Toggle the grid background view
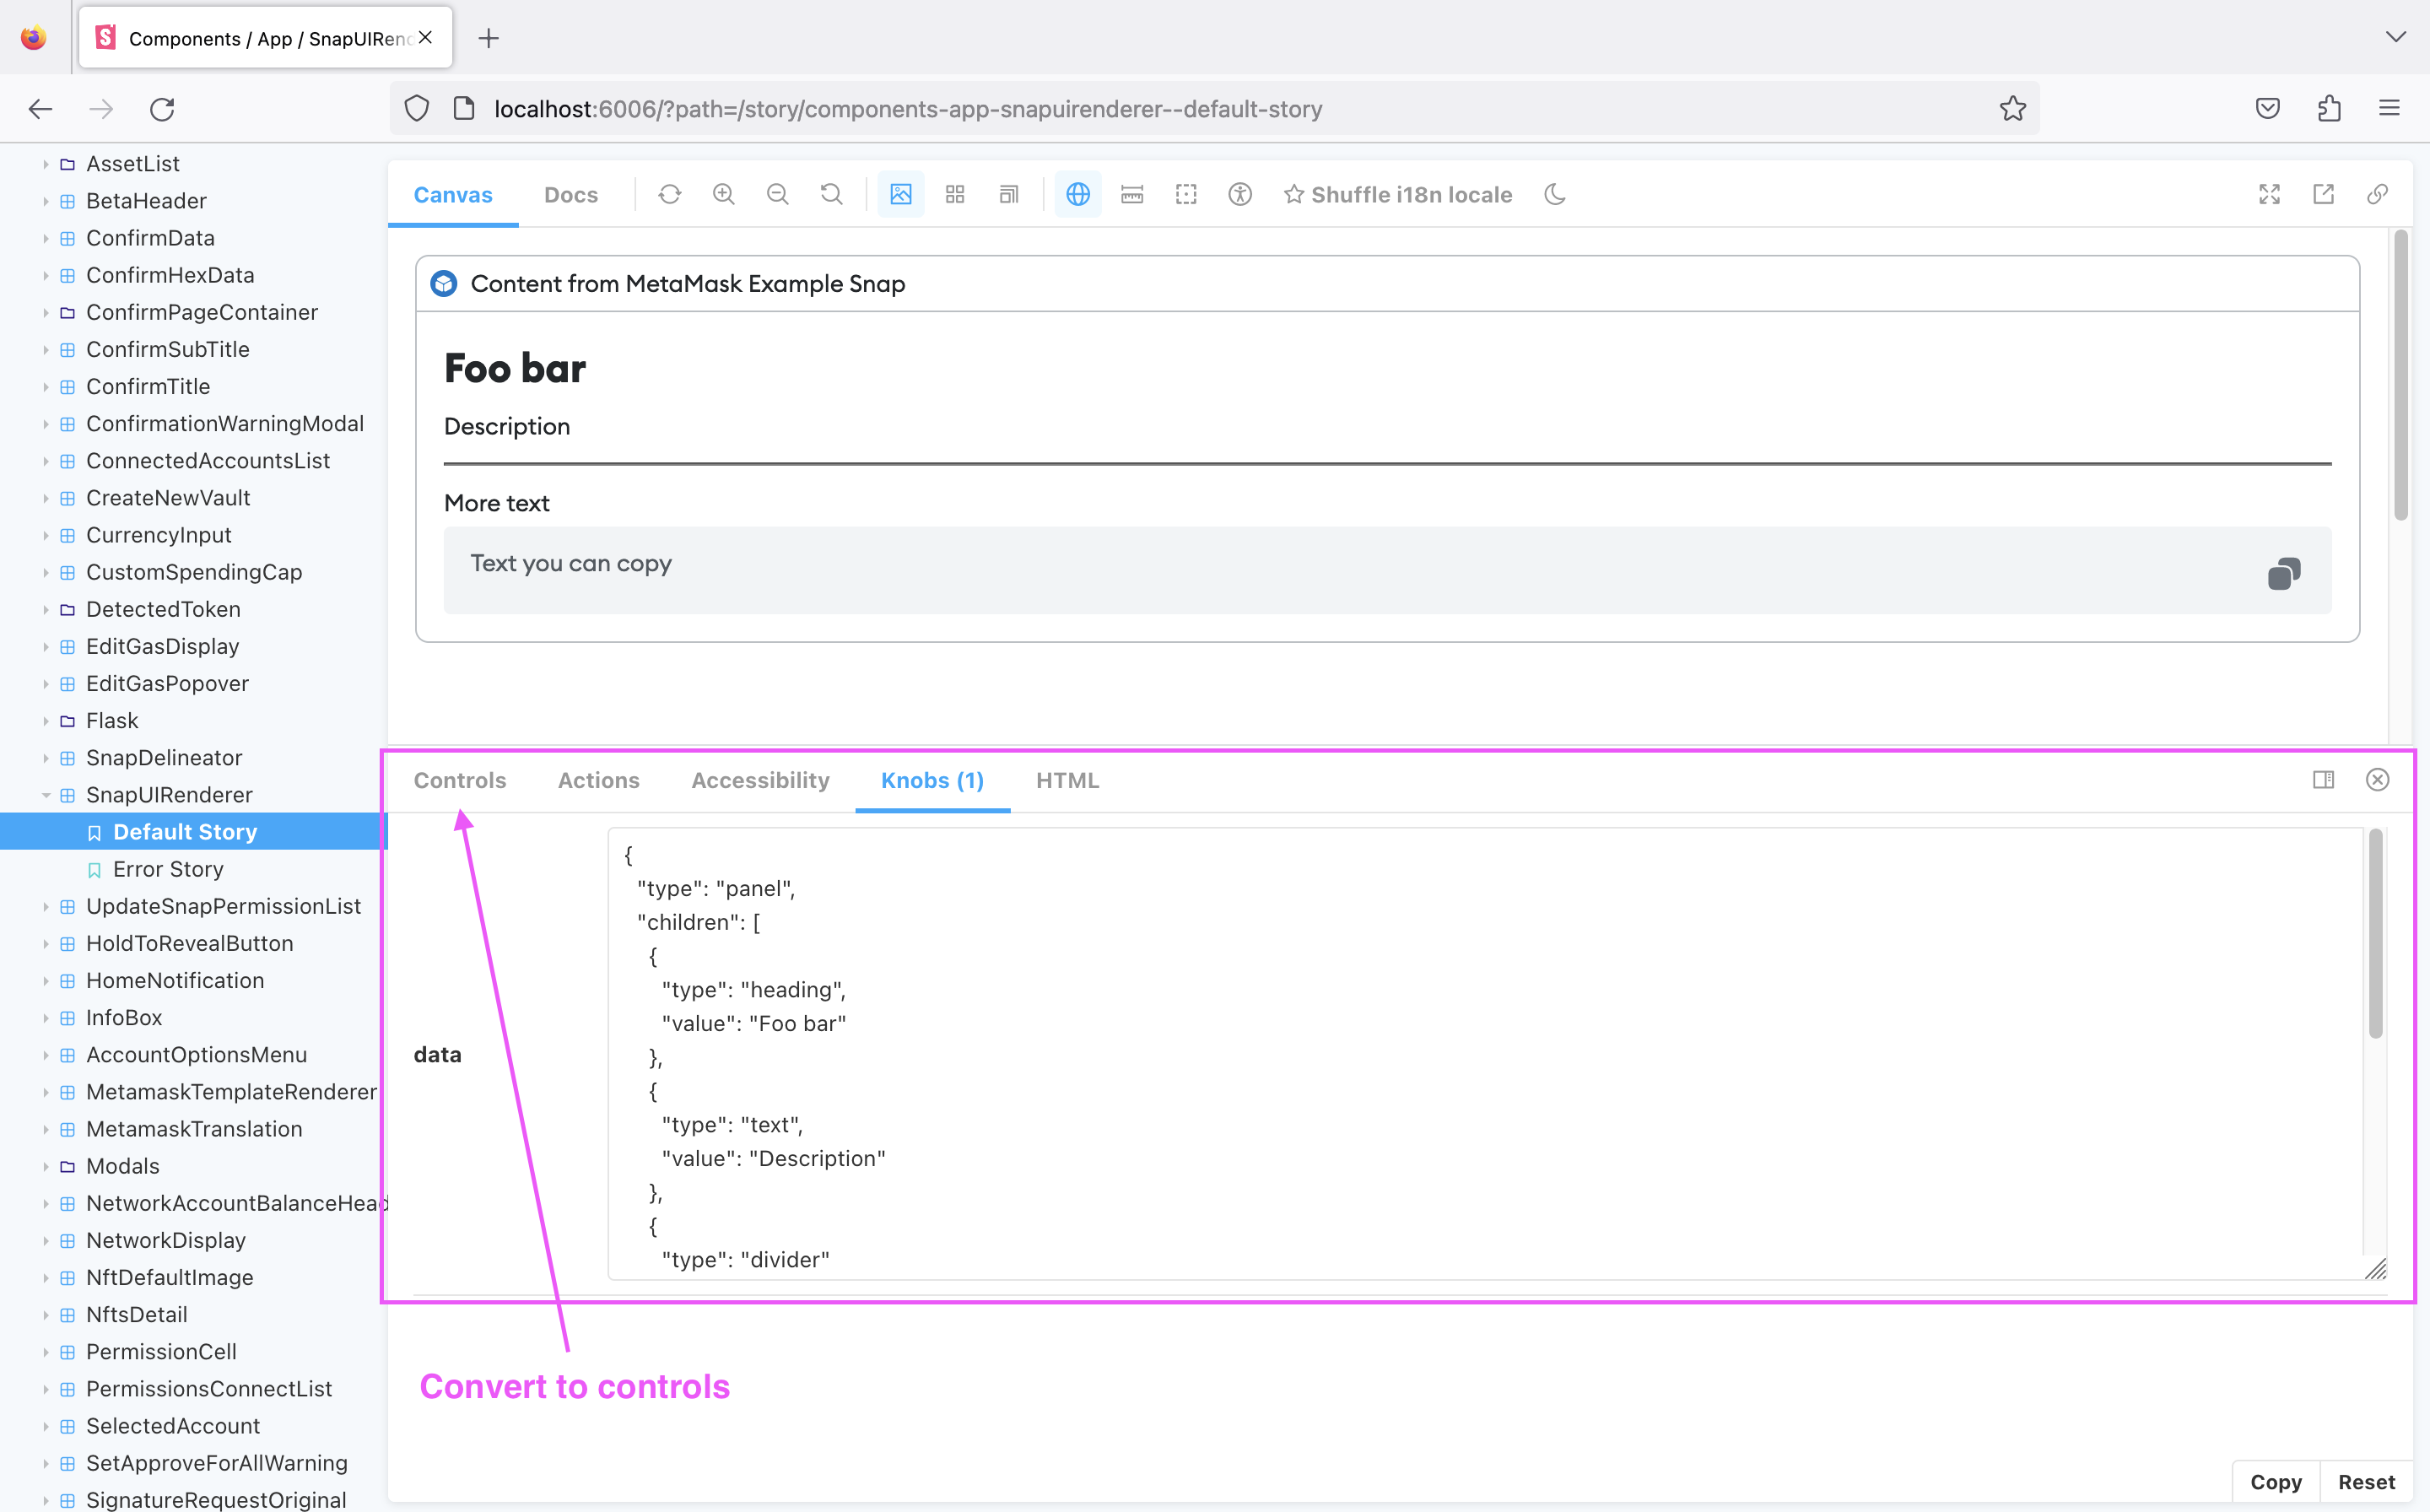The width and height of the screenshot is (2430, 1512). coord(955,194)
